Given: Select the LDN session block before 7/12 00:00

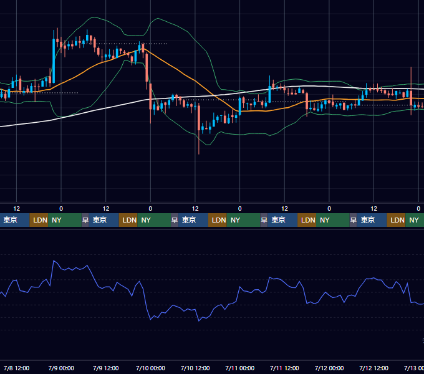Looking at the screenshot, I should pyautogui.click(x=307, y=220).
